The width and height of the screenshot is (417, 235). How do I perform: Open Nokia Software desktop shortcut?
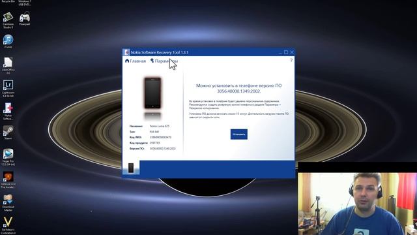coord(8,112)
